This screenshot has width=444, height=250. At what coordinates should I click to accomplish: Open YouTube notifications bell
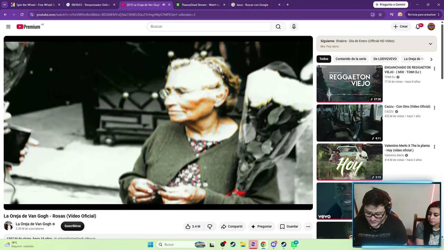(x=418, y=27)
